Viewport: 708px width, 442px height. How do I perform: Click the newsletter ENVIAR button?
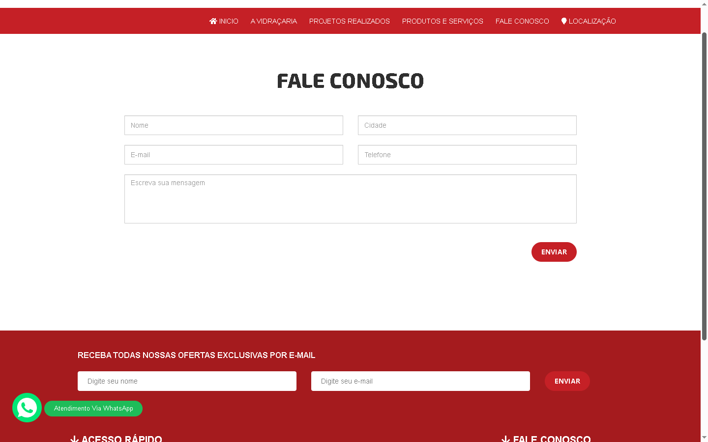(x=567, y=381)
